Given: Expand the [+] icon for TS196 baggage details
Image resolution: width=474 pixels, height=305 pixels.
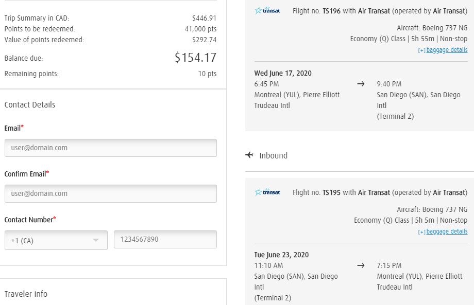Looking at the screenshot, I should coord(422,50).
